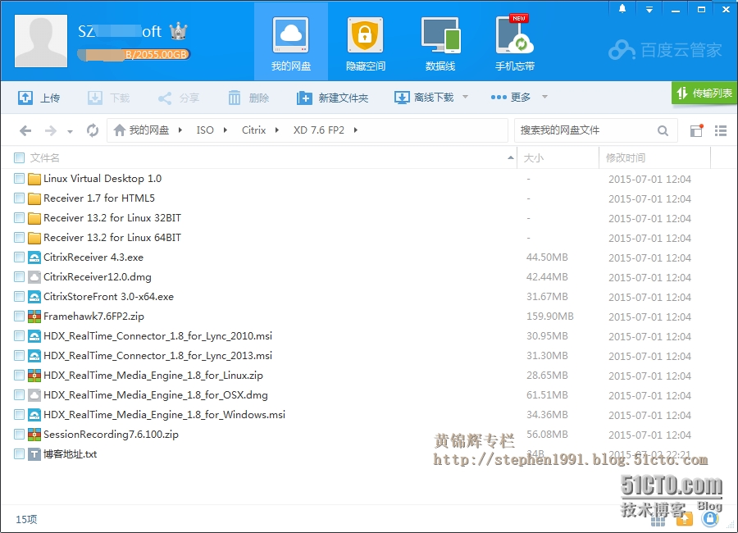738x533 pixels.
Task: Click 博客地址.txt text file icon
Action: pos(34,454)
